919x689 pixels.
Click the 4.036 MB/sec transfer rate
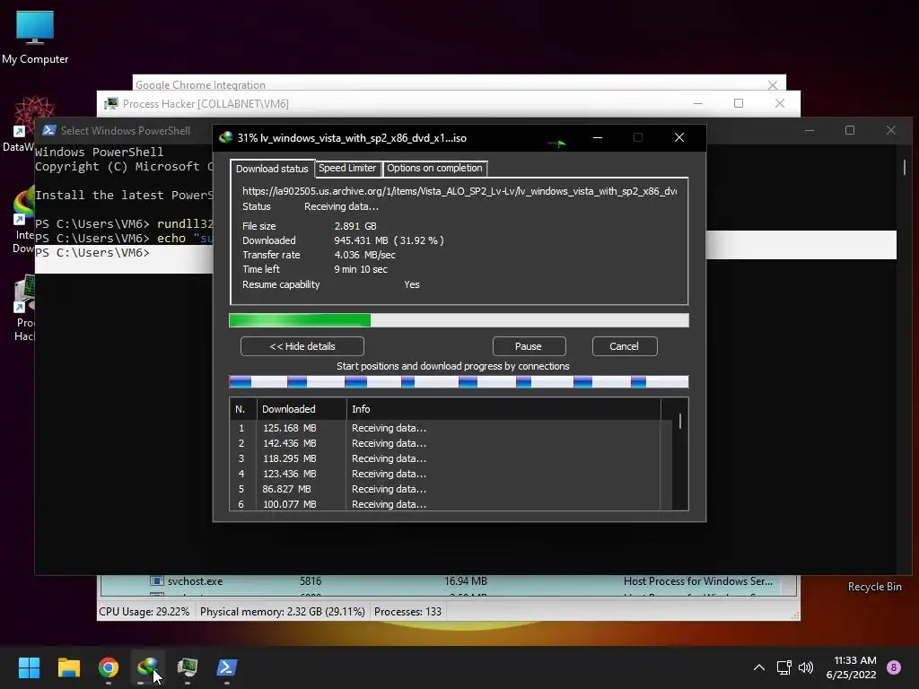coord(364,255)
